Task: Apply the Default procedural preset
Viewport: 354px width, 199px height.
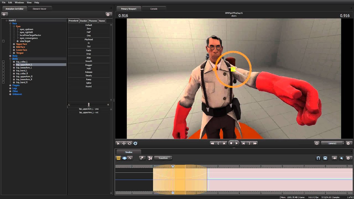Action: (88, 25)
